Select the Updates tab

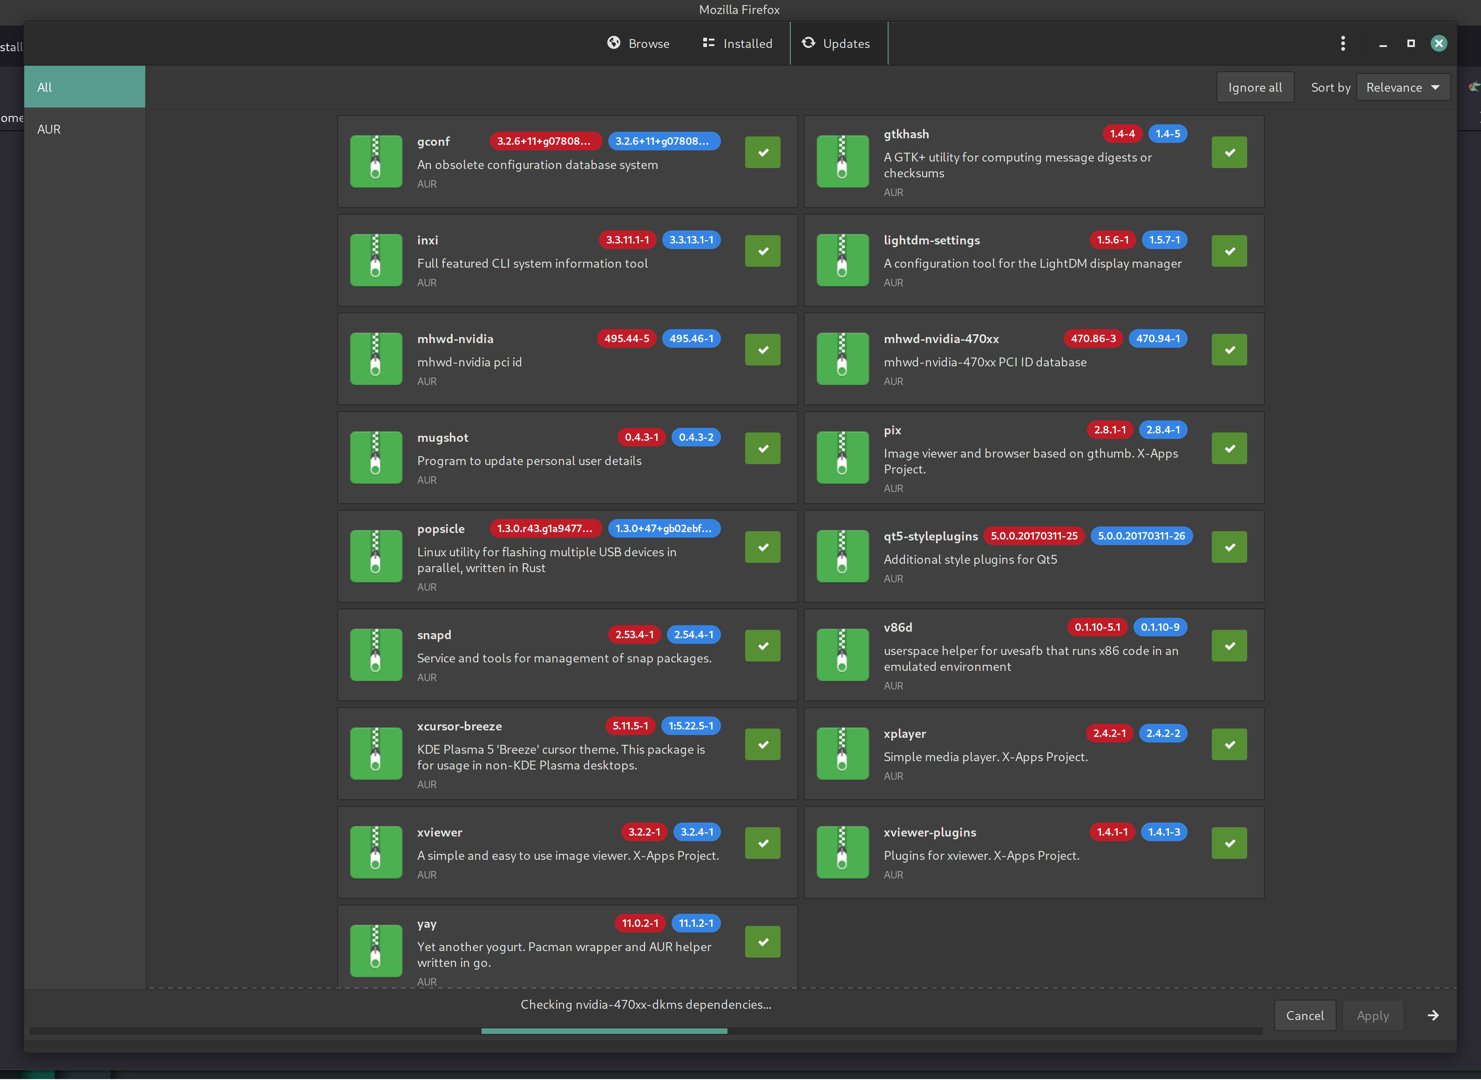click(838, 43)
